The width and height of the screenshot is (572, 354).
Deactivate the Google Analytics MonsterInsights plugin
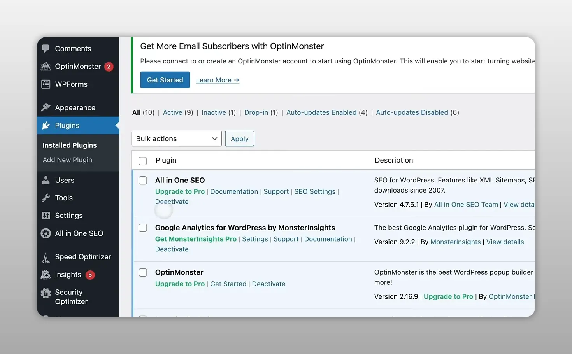(172, 249)
